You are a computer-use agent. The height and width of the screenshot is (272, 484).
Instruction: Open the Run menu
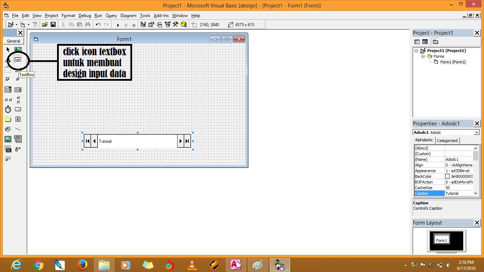[x=98, y=16]
